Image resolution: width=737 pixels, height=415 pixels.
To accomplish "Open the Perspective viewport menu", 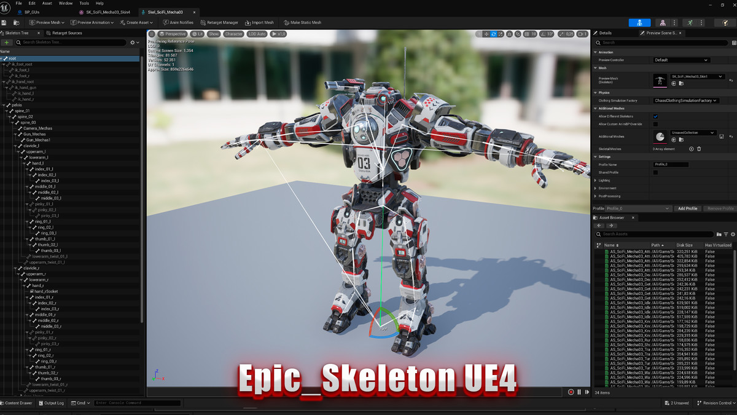I will pos(173,34).
